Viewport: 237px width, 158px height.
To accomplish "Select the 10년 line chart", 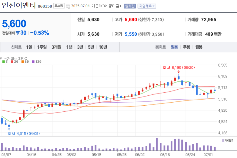I will (103, 47).
